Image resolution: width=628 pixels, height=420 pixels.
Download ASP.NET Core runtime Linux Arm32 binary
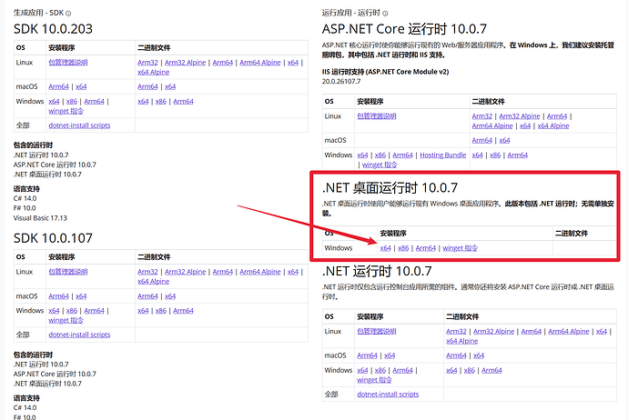482,116
